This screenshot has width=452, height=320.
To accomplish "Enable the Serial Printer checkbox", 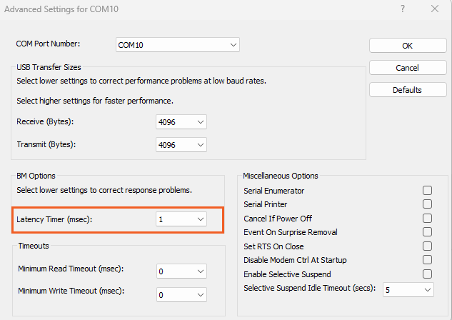I will click(x=427, y=204).
